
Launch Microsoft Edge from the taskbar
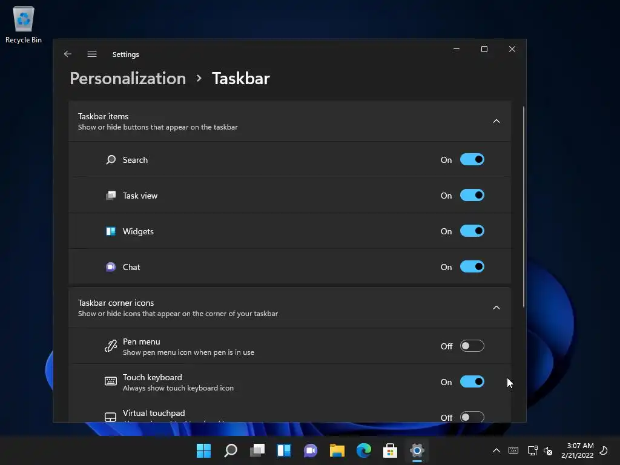coord(364,450)
